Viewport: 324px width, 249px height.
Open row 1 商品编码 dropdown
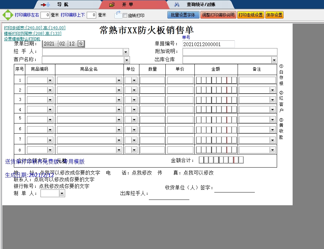(50, 80)
